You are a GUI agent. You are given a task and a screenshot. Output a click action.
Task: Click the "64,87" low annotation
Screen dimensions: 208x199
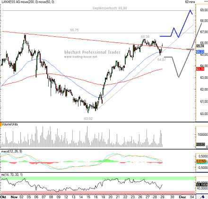point(162,59)
